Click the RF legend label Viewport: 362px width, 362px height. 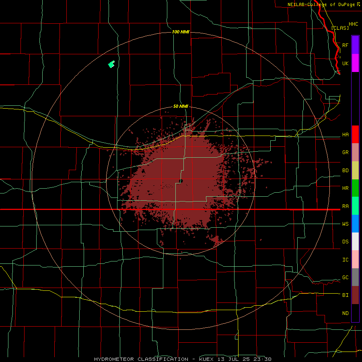tap(345, 45)
